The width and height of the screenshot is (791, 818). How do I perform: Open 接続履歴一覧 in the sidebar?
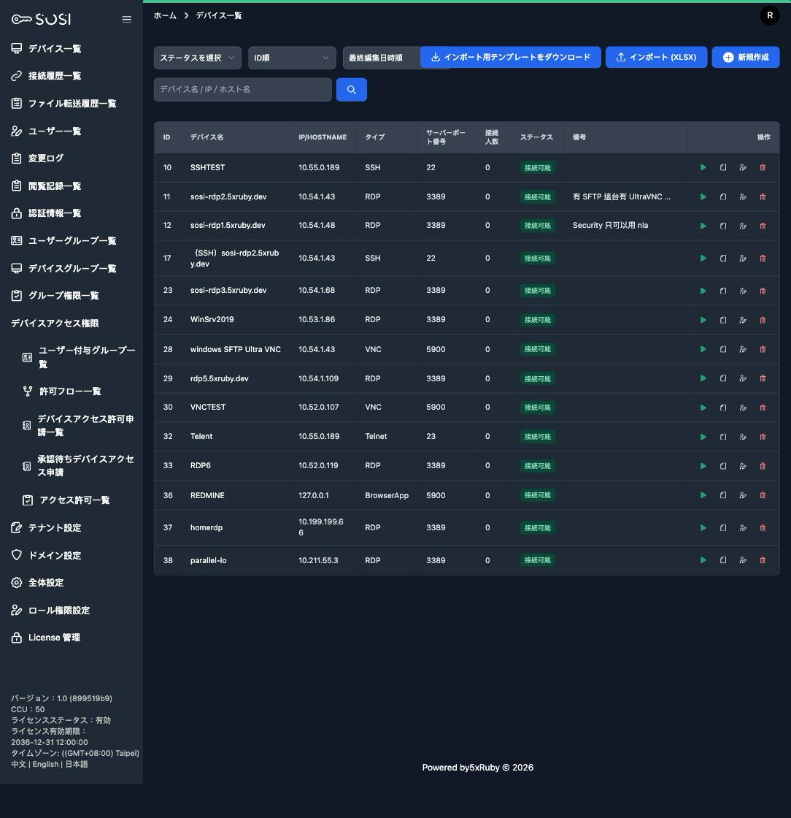[54, 76]
